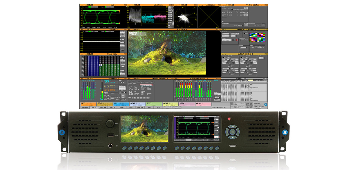Toggle the SMPTE 352 On checkbox
The image size is (348, 170).
coord(241,40)
